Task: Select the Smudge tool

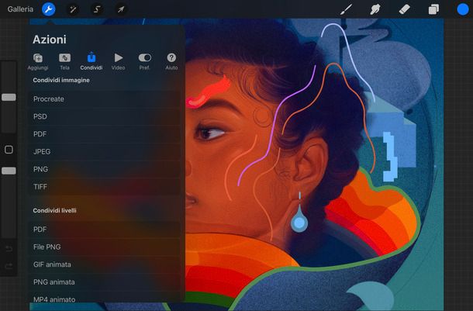Action: click(x=375, y=9)
